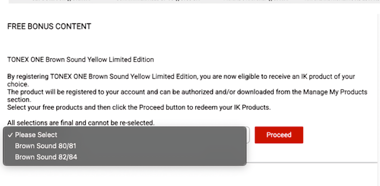Choose Brown Sound 82/84 from the list

[x=46, y=157]
